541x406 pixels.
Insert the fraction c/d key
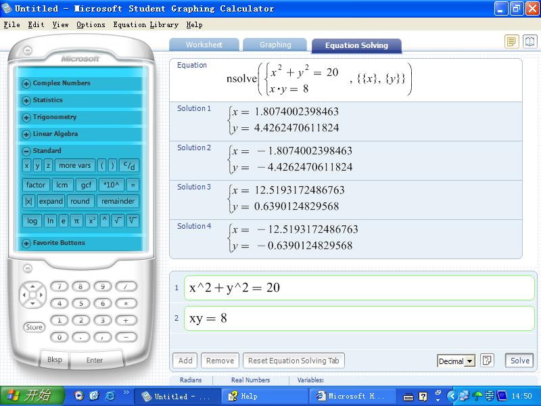pos(129,166)
